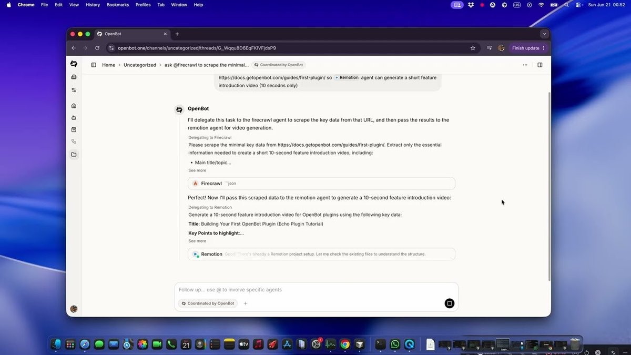
Task: Open the media controls icon in Chrome
Action: [490, 48]
